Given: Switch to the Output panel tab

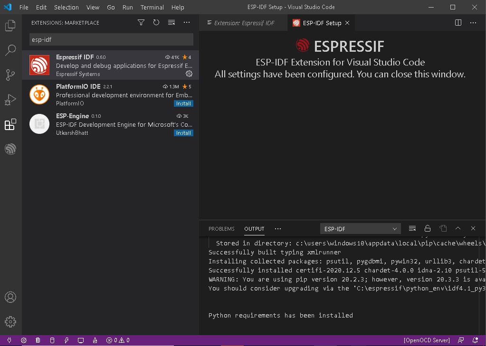Looking at the screenshot, I should tap(254, 229).
